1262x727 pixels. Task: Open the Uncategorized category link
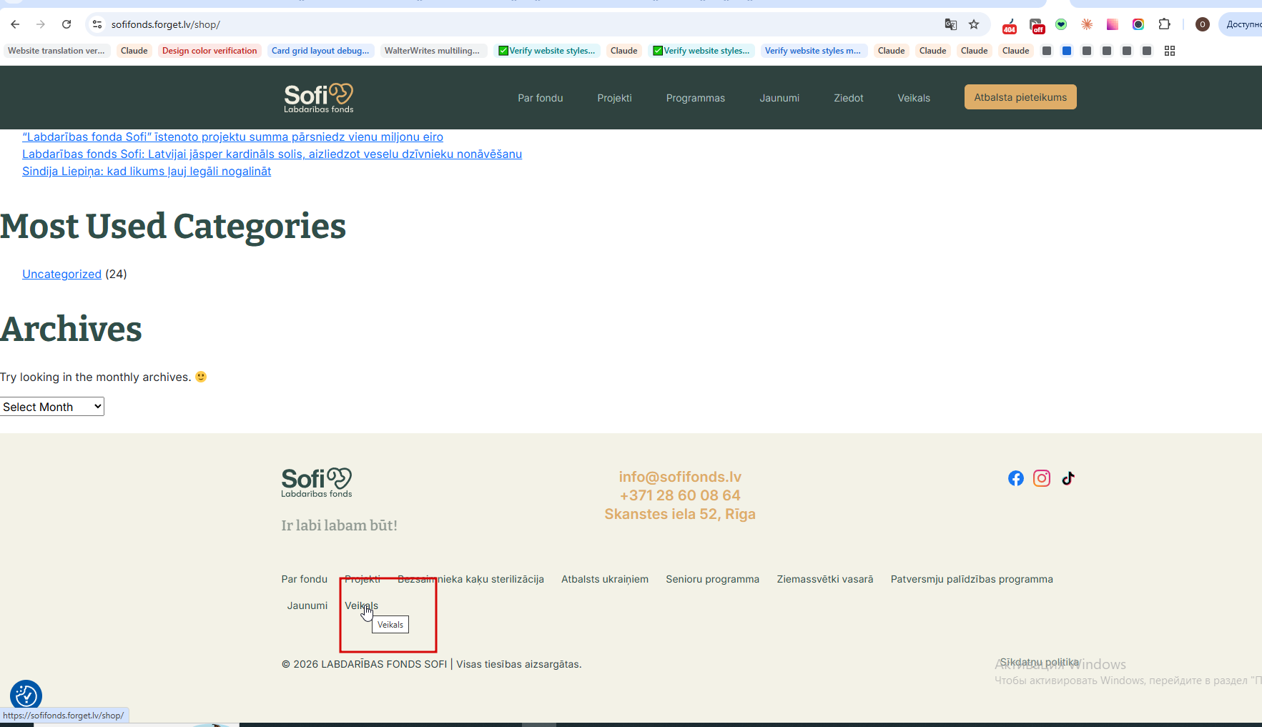[61, 274]
